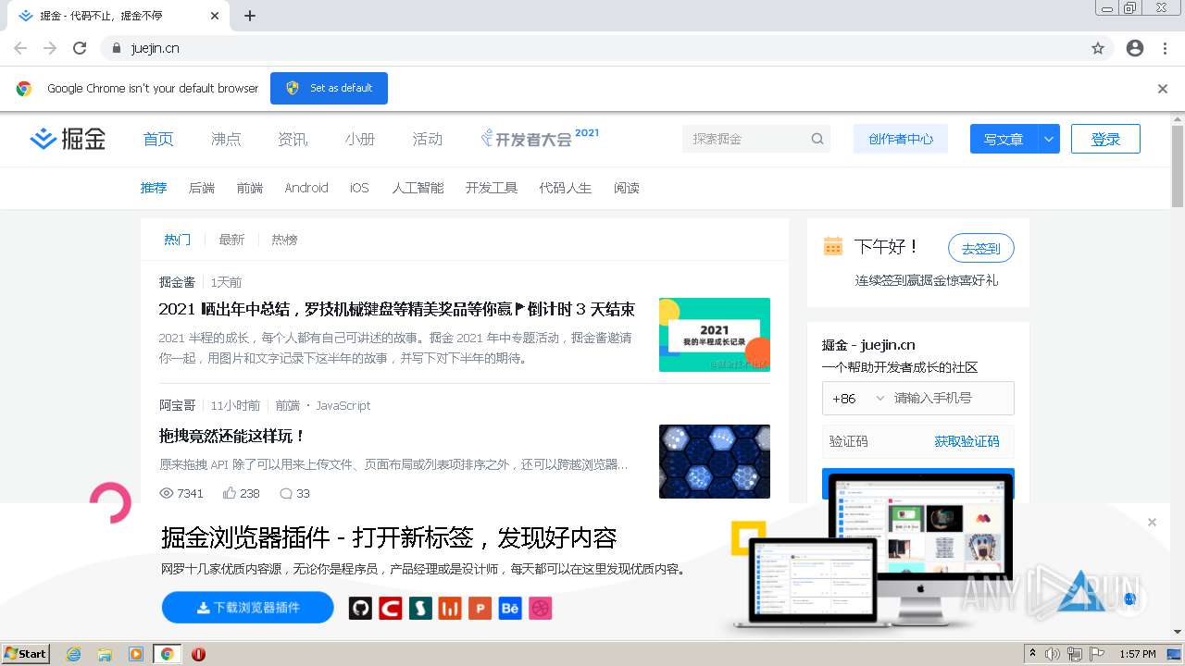
Task: Open file explorer from the taskbar
Action: click(x=105, y=654)
